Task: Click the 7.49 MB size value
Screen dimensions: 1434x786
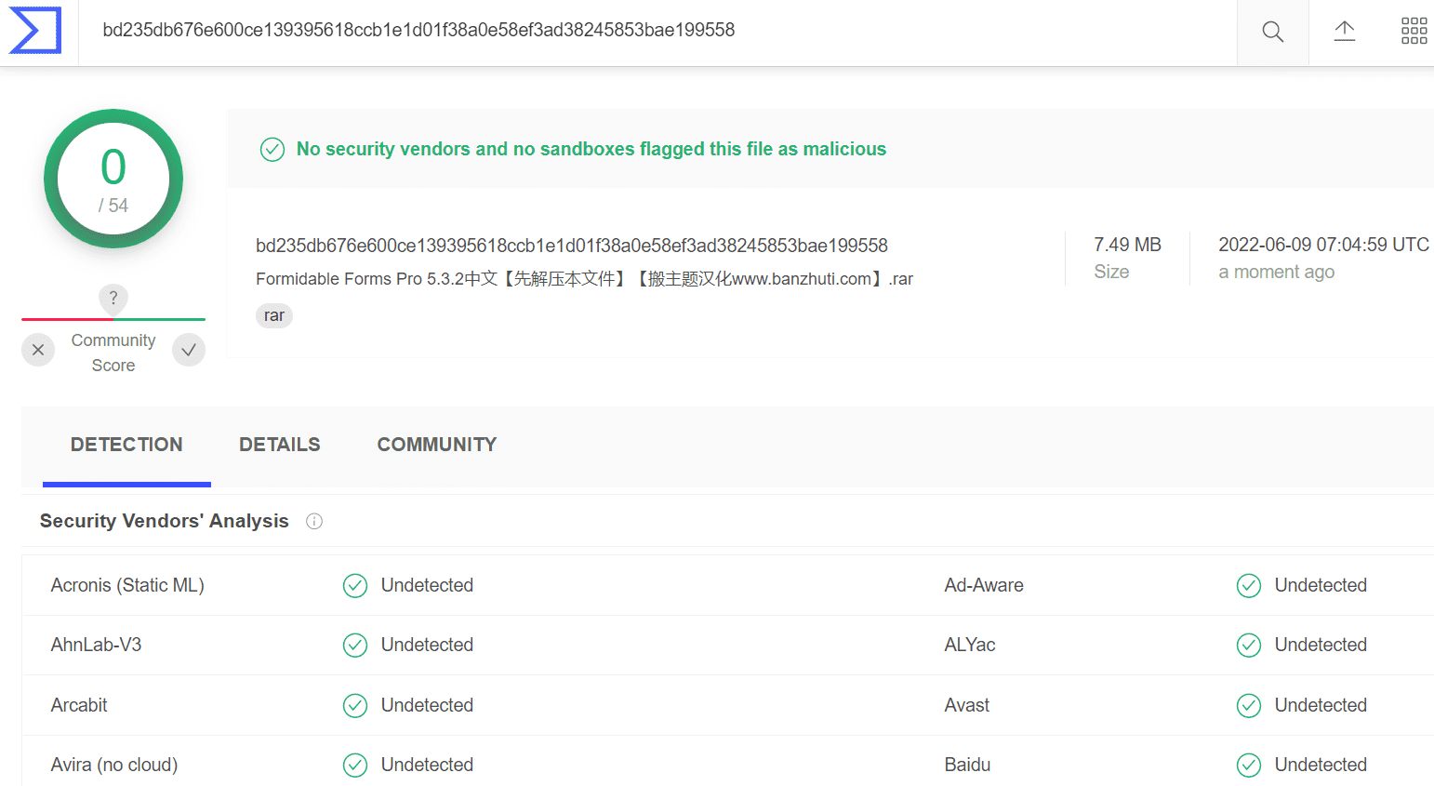Action: [1127, 245]
